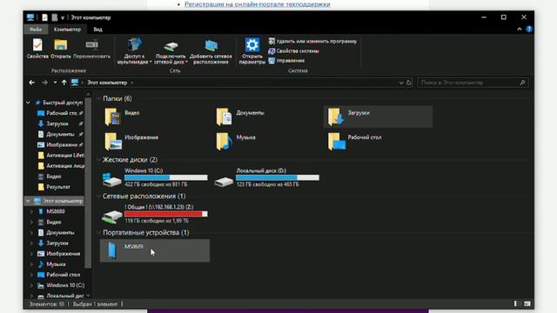
Task: Select Загрузки under quick access
Action: (x=60, y=123)
